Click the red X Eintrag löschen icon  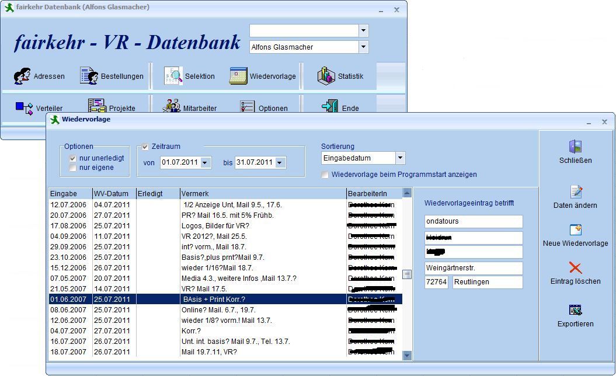tap(575, 268)
